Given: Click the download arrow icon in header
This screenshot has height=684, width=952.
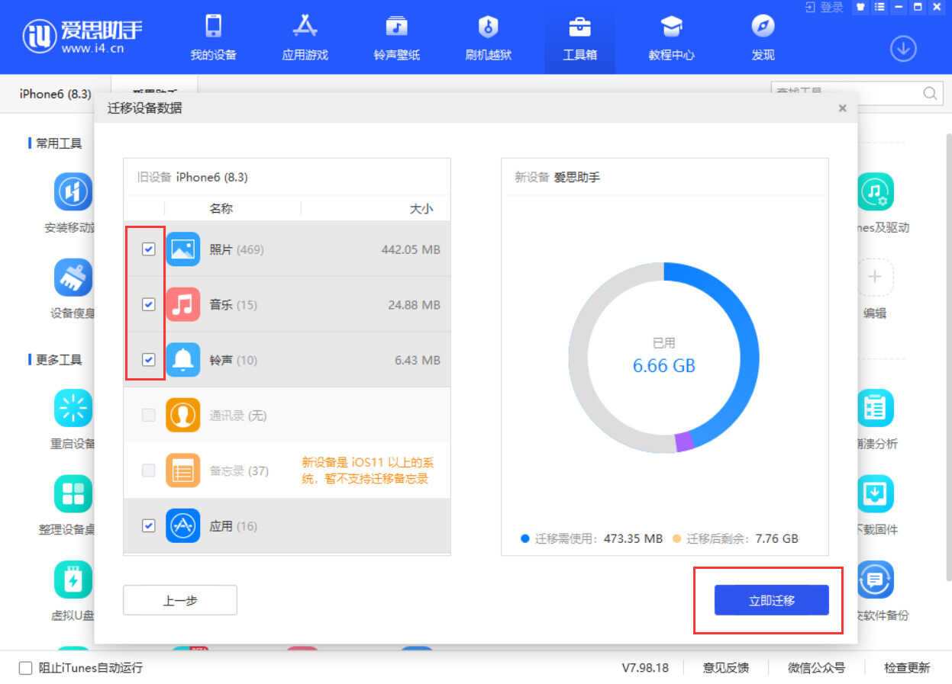Looking at the screenshot, I should pyautogui.click(x=903, y=49).
